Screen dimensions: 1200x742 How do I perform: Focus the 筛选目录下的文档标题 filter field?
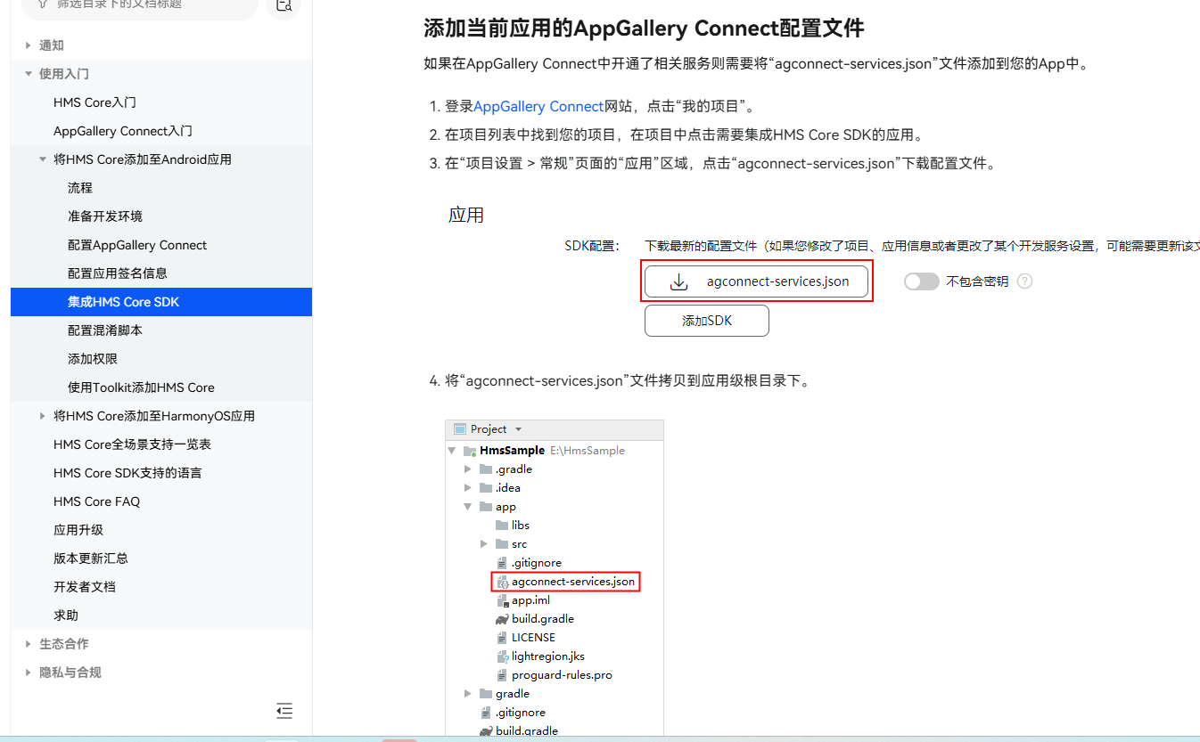tap(140, 7)
